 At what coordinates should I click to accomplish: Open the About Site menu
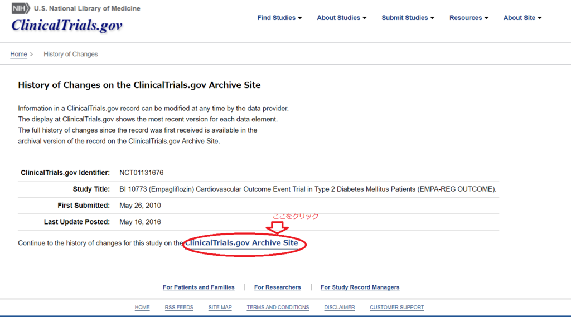(x=522, y=18)
